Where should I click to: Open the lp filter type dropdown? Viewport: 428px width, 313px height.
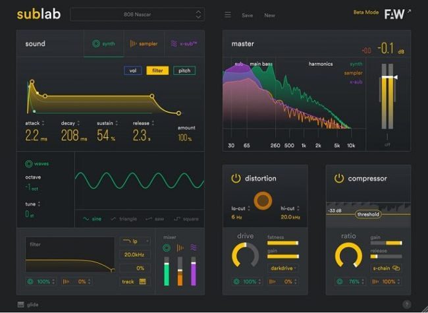point(135,241)
